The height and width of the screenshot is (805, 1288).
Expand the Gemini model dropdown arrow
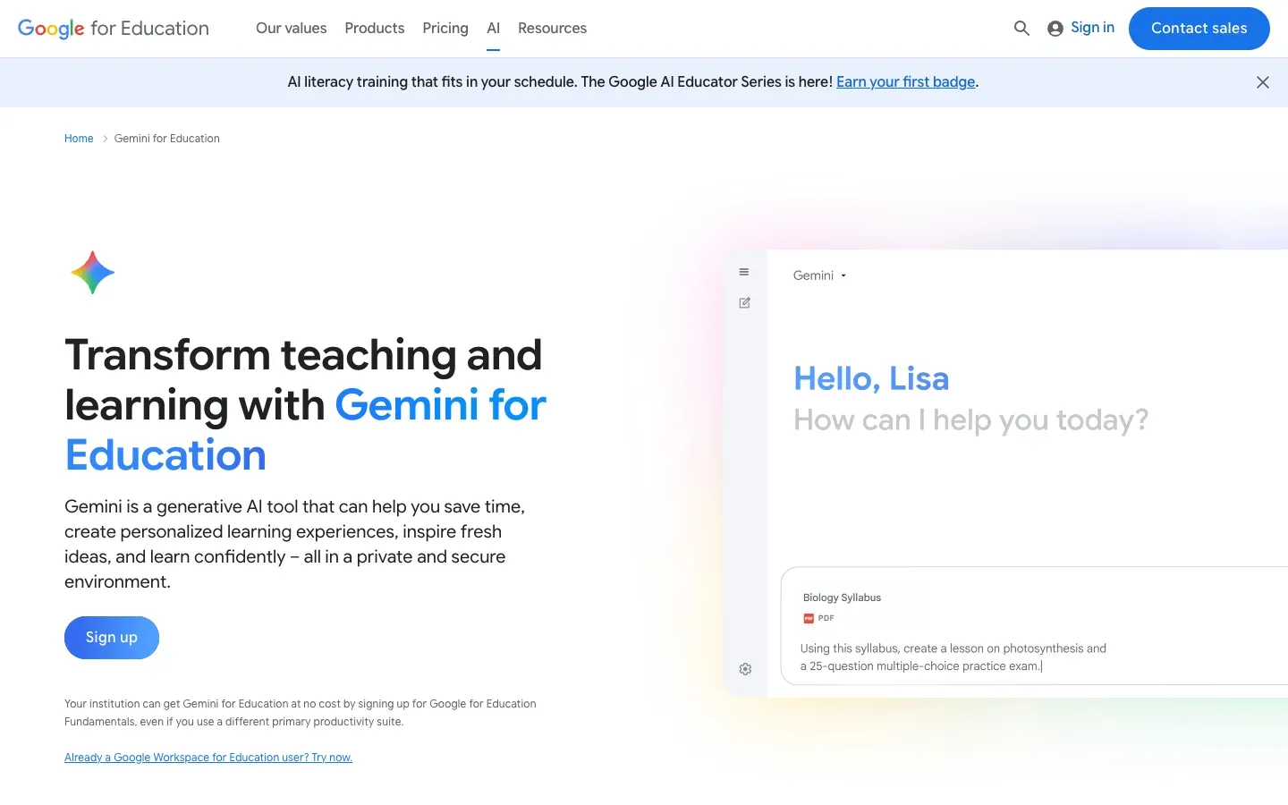[843, 275]
